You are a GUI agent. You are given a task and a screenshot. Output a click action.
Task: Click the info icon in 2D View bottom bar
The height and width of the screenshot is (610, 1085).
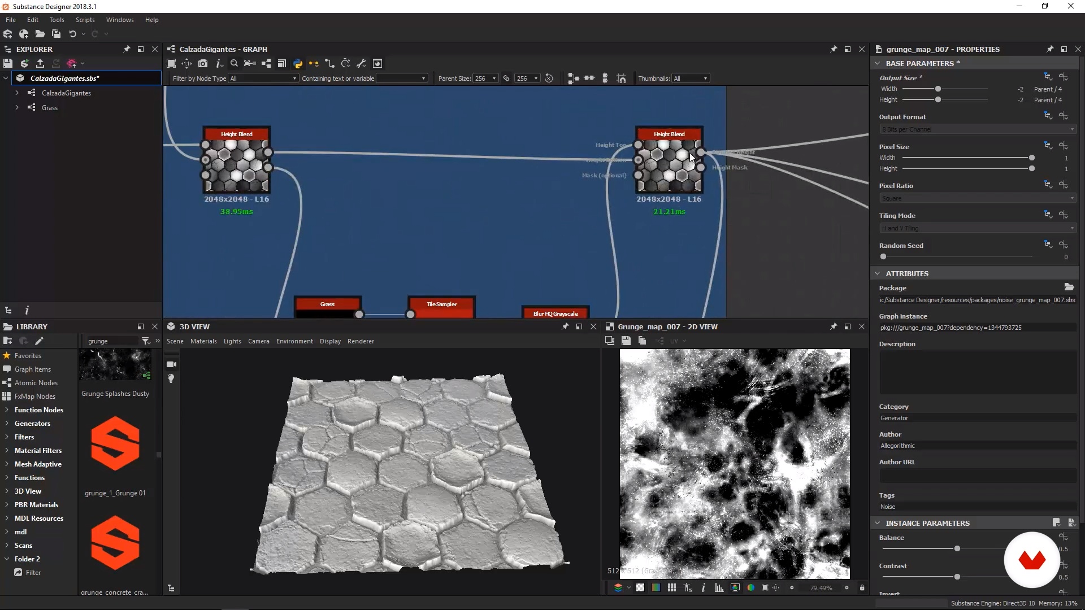(703, 588)
